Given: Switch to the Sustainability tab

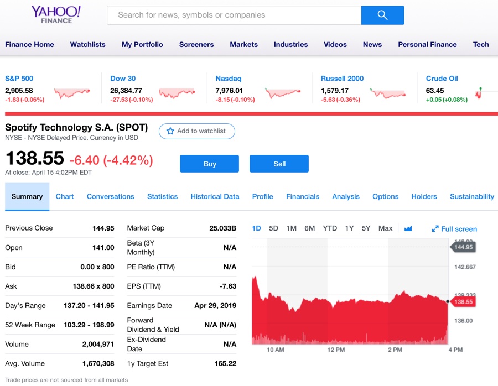Looking at the screenshot, I should point(472,196).
